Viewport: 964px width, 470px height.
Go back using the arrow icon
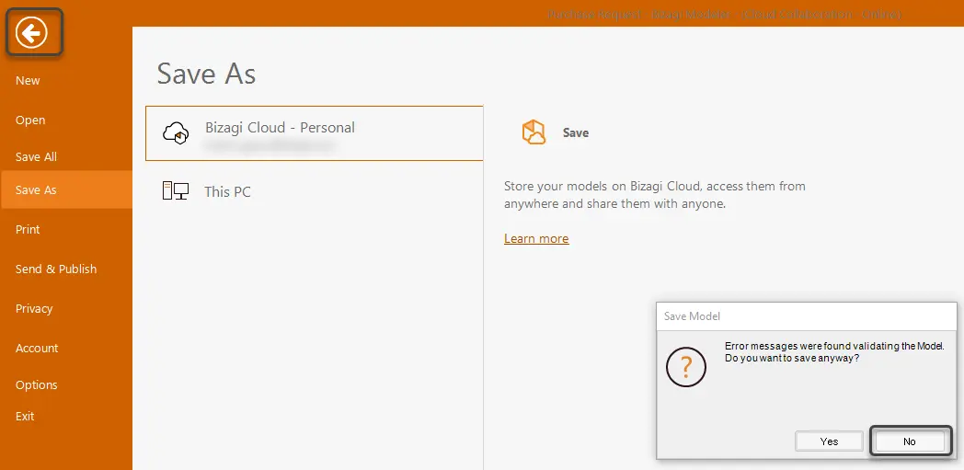(31, 32)
